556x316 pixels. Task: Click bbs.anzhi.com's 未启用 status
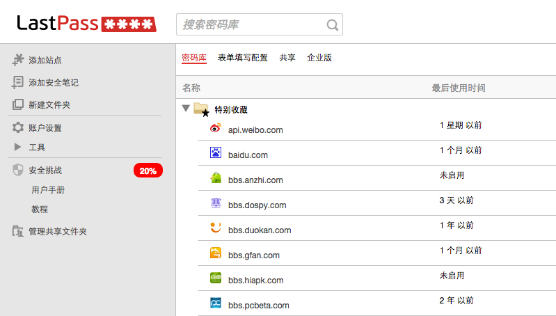pos(452,175)
